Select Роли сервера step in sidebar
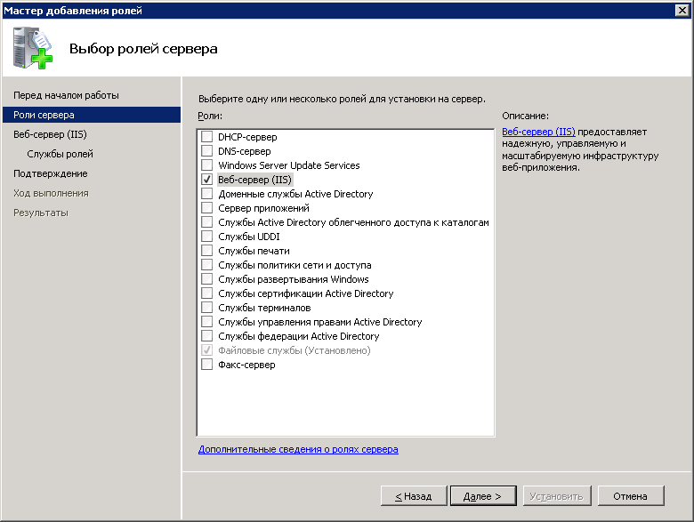Image resolution: width=694 pixels, height=522 pixels. (92, 115)
